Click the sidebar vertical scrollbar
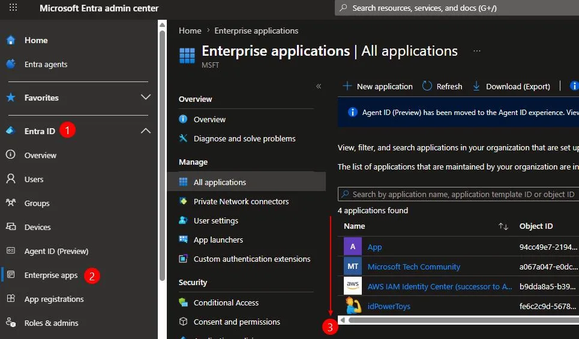The width and height of the screenshot is (579, 339). 162,155
